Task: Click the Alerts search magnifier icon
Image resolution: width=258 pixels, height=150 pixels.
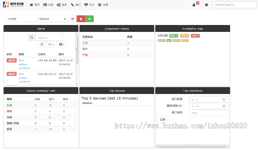Action: pos(32,37)
